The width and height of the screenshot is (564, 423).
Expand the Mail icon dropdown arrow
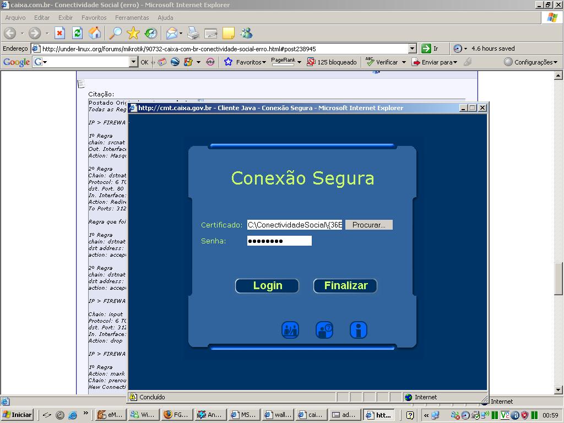(x=181, y=33)
